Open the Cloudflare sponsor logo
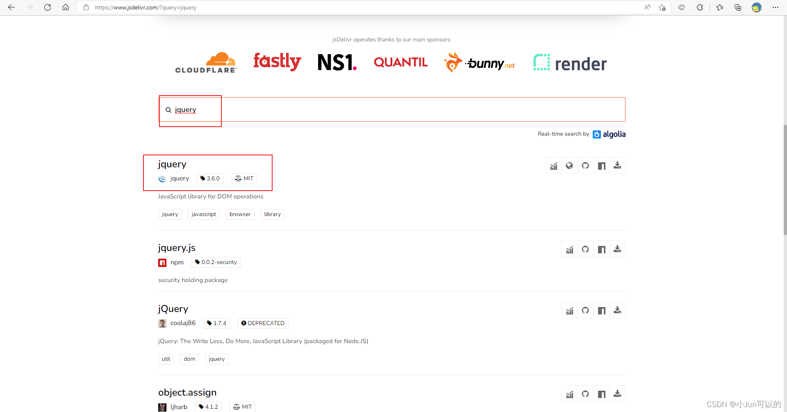Image resolution: width=787 pixels, height=412 pixels. click(x=206, y=63)
